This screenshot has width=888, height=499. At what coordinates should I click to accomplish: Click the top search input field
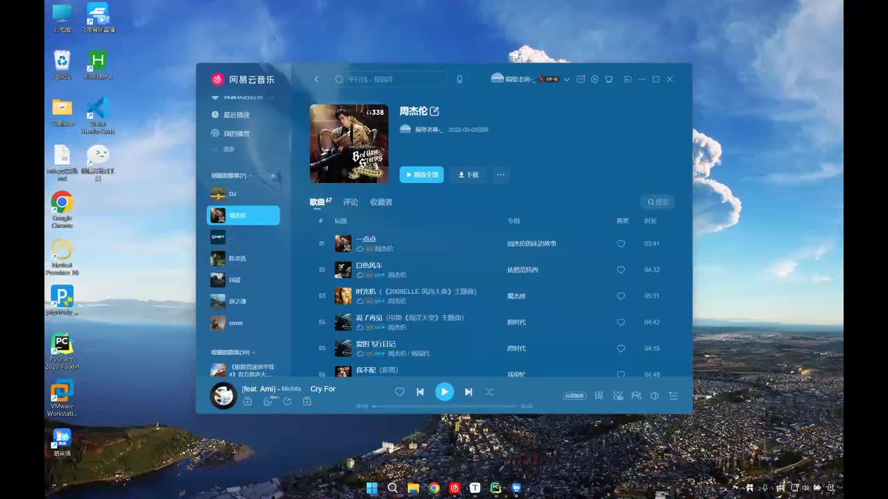(387, 80)
